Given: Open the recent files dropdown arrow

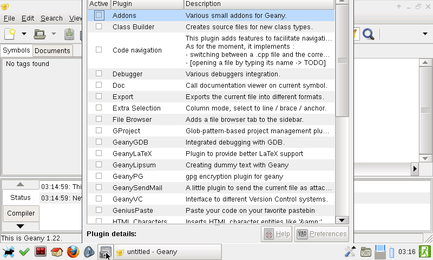Looking at the screenshot, I should tap(54, 34).
